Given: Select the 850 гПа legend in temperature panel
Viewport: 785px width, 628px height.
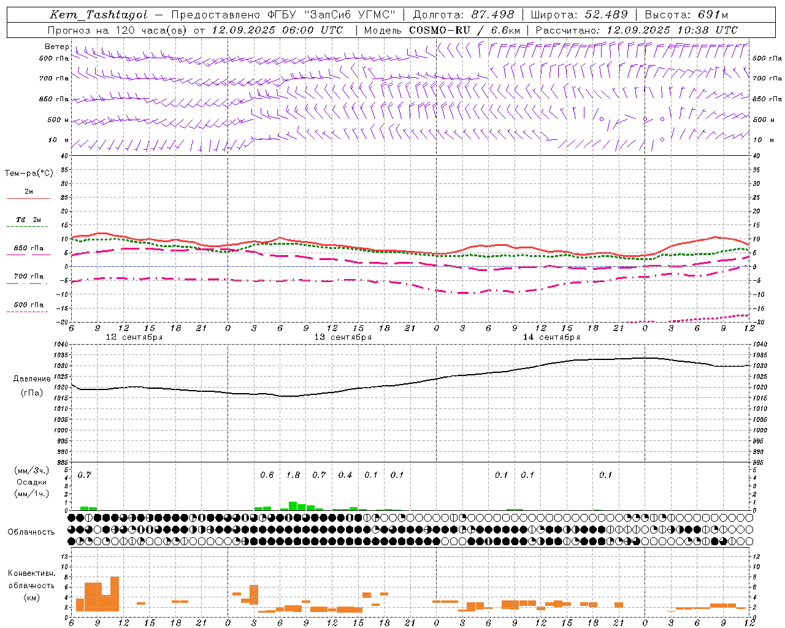Looking at the screenshot, I should pos(28,248).
